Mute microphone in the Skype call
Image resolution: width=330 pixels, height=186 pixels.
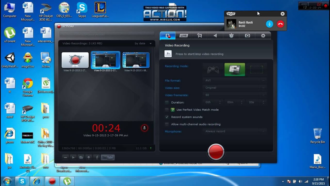click(269, 24)
